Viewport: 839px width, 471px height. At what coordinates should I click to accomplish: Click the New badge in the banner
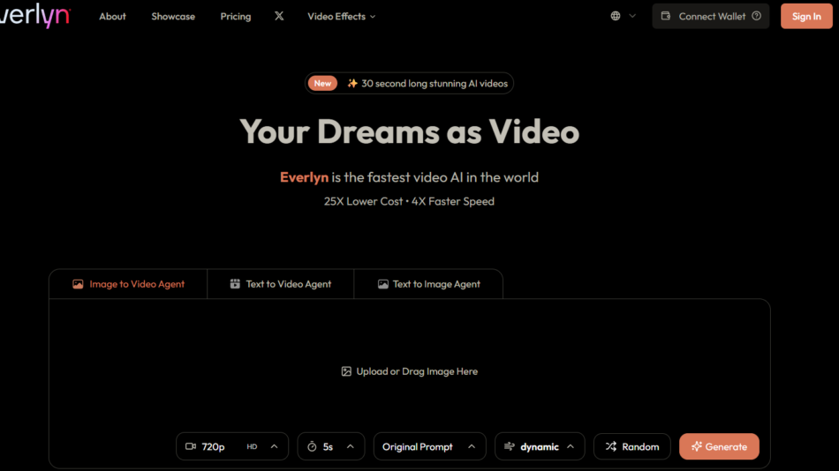(x=322, y=84)
